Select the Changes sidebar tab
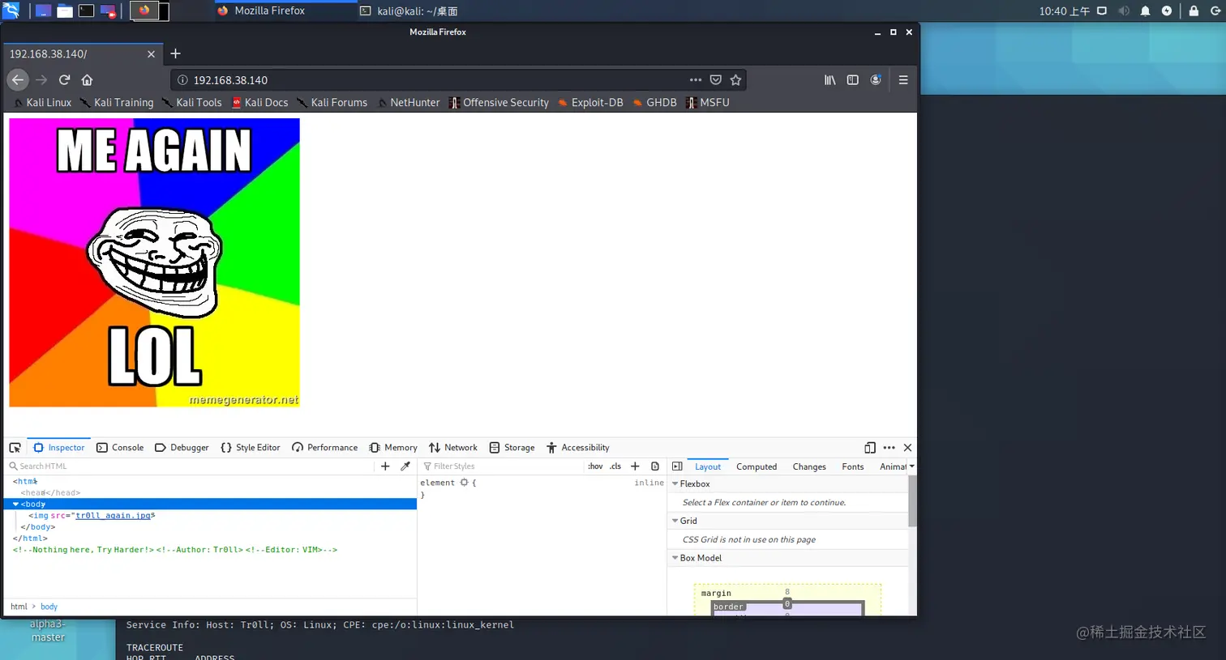The height and width of the screenshot is (660, 1226). point(809,466)
